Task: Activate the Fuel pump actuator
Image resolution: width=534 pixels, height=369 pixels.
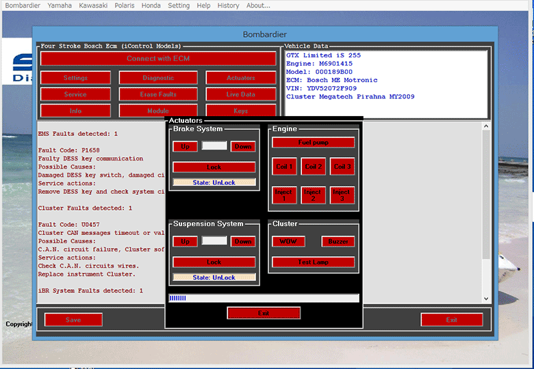Action: point(314,142)
